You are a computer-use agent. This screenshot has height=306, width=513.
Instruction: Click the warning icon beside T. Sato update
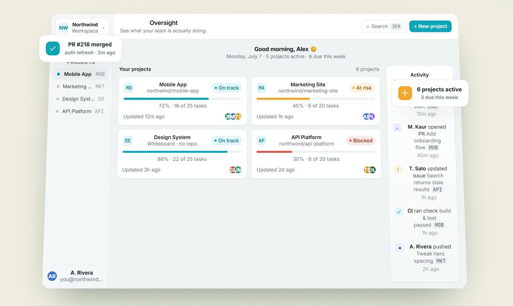[398, 169]
